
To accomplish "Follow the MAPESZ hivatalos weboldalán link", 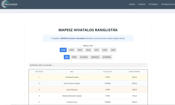I will pyautogui.click(x=73, y=38).
